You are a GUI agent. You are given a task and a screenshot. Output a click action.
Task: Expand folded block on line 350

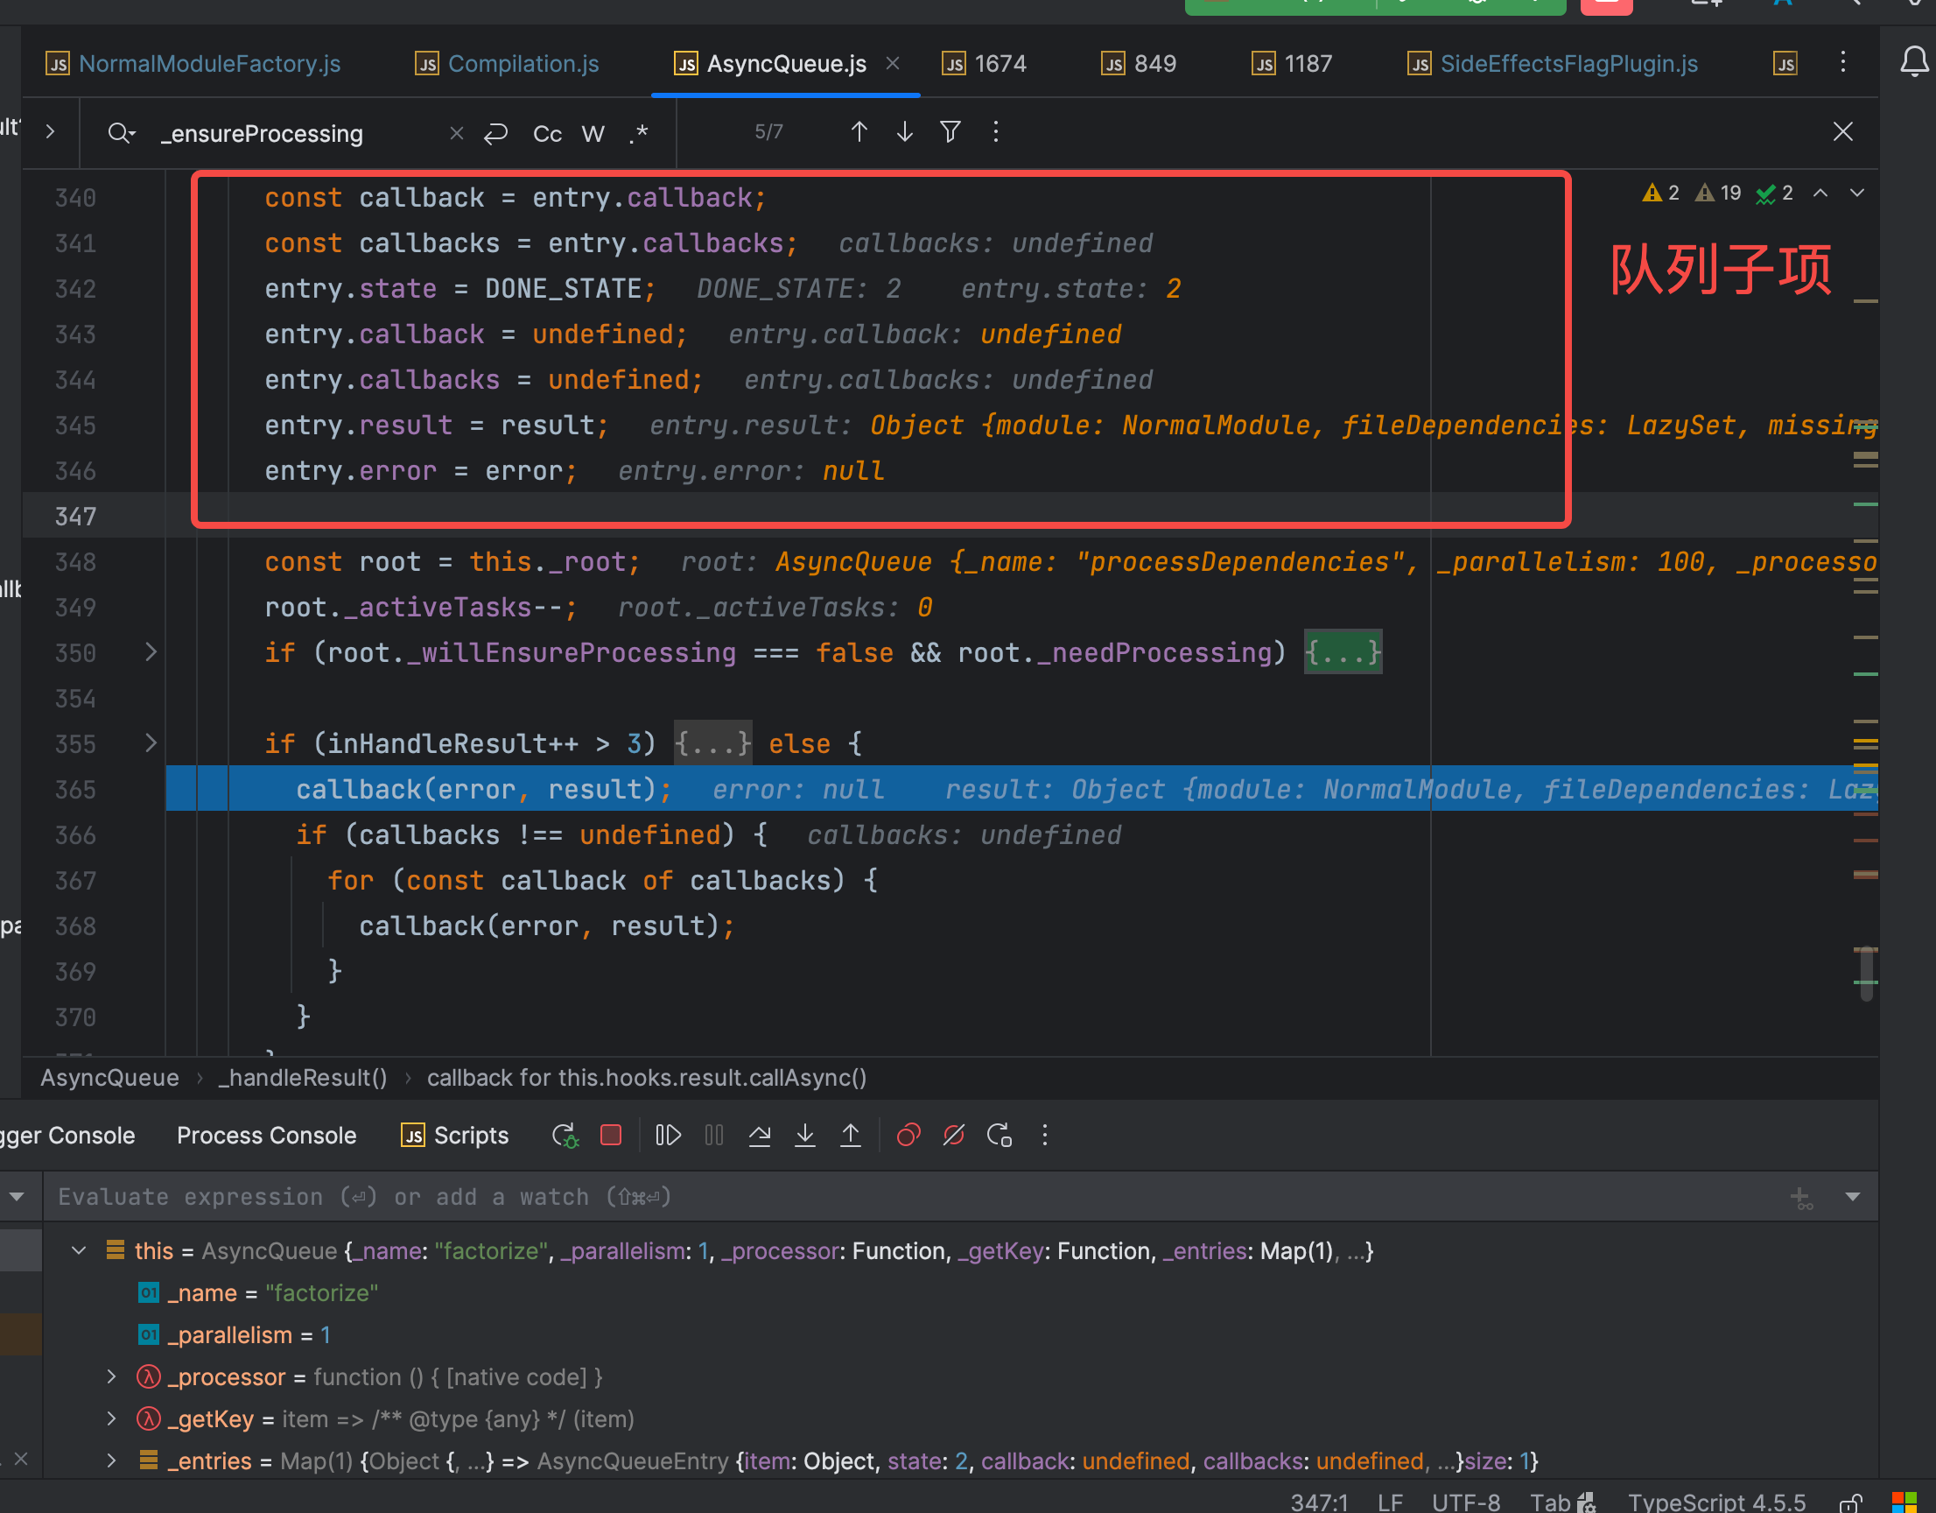[x=151, y=652]
